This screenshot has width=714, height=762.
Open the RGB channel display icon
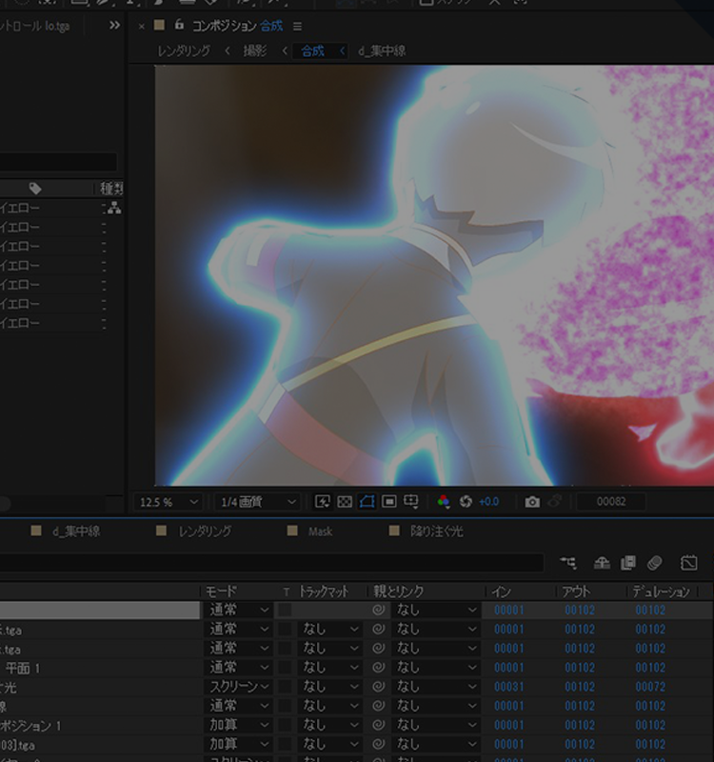click(443, 502)
